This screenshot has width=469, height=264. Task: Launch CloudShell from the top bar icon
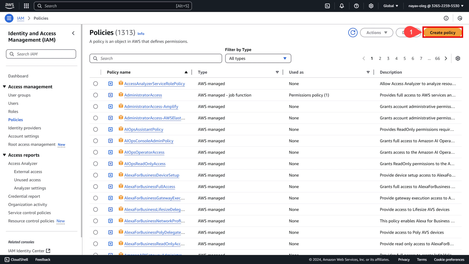[x=327, y=6]
